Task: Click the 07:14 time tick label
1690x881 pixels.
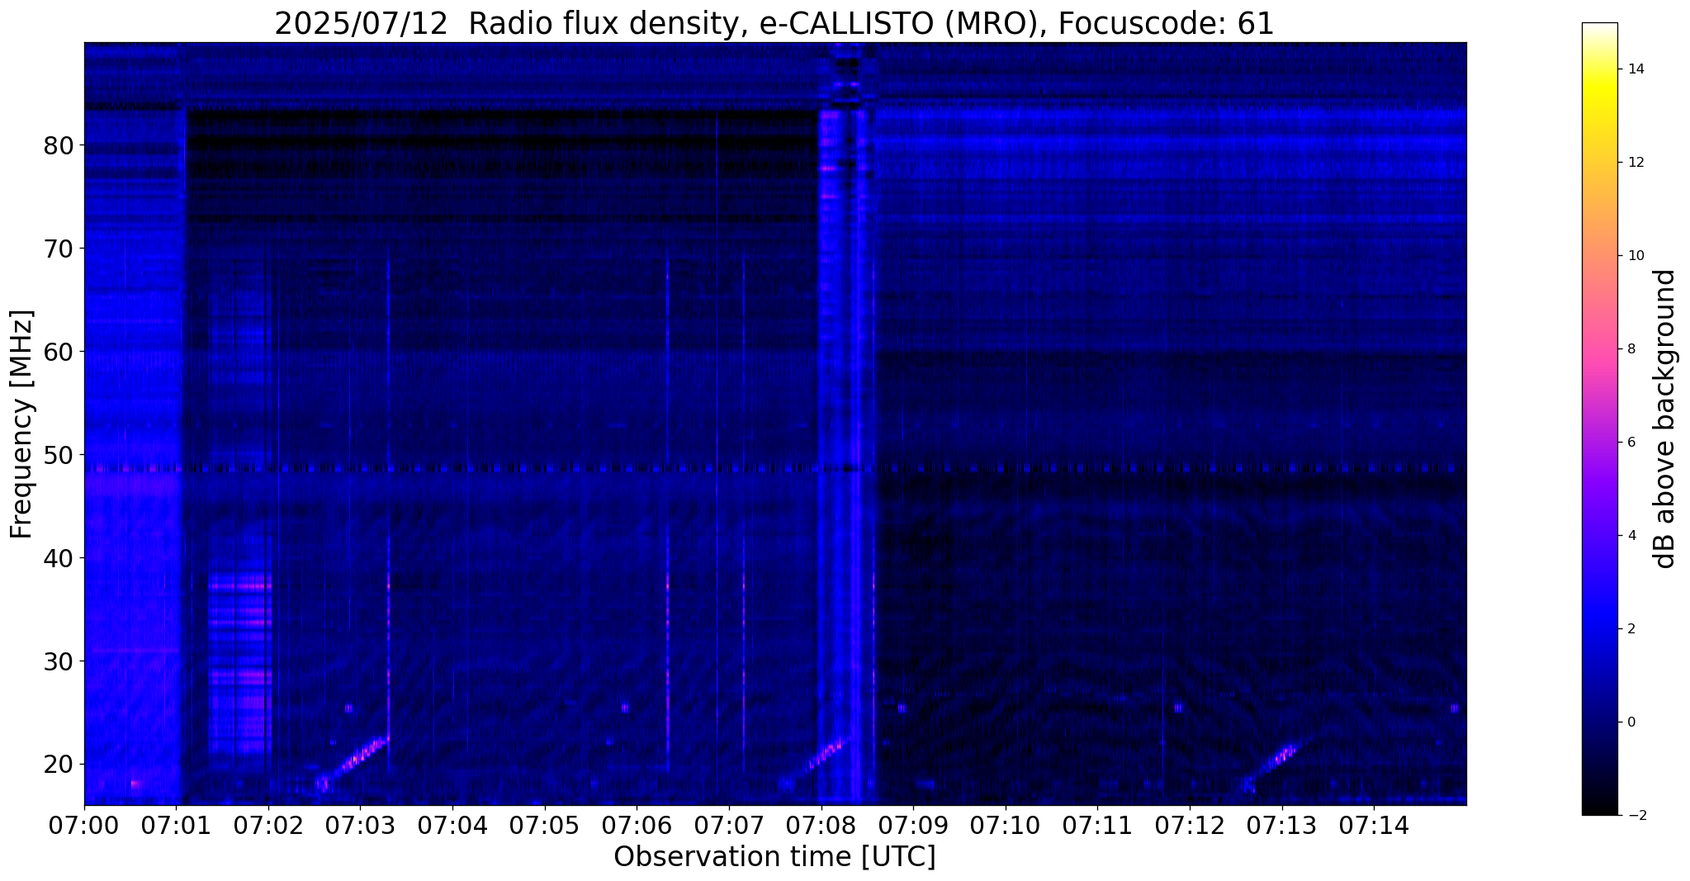Action: [x=1375, y=826]
